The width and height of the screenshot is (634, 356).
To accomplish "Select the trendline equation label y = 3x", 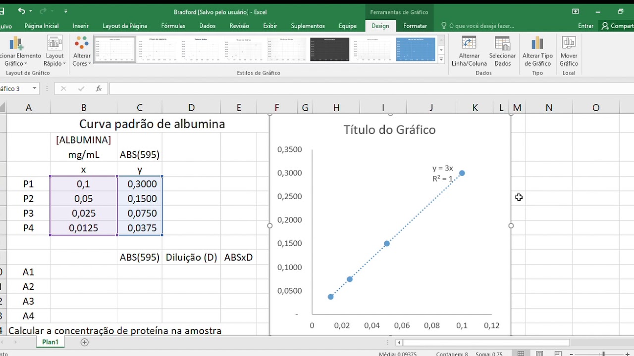I will coord(443,168).
